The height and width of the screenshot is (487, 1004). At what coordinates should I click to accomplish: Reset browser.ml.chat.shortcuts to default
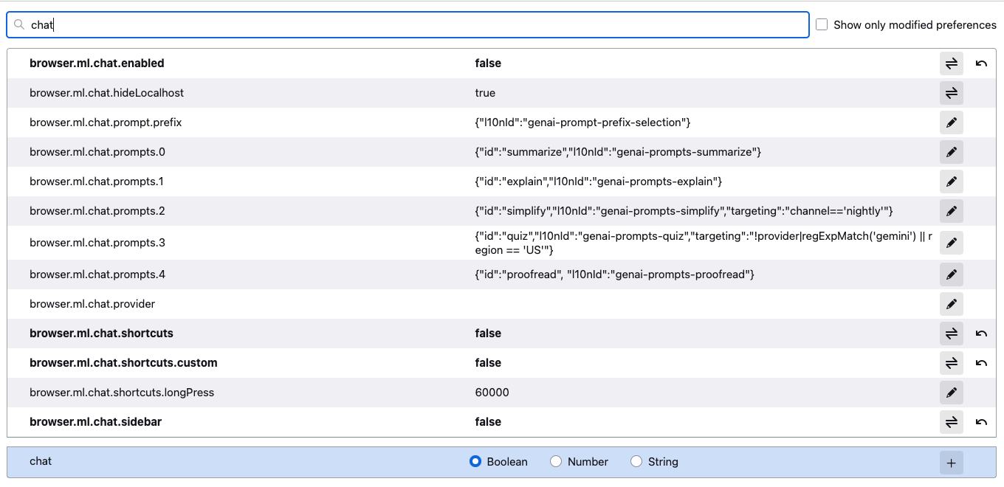tap(981, 334)
